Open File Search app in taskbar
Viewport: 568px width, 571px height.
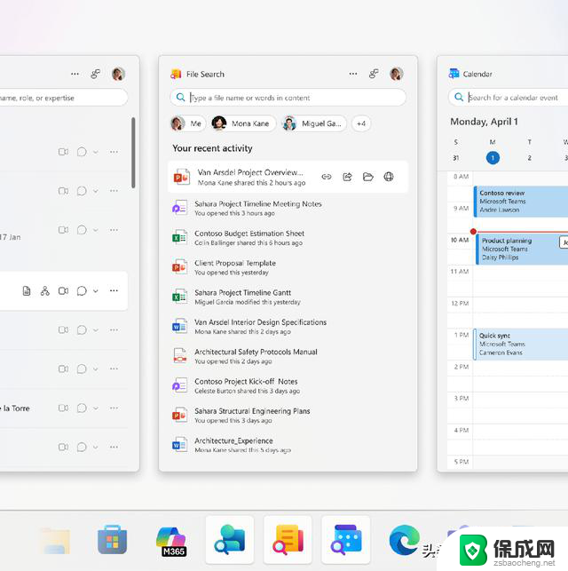288,540
